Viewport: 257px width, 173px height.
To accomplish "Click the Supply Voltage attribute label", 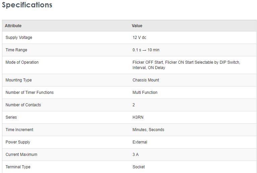I will pyautogui.click(x=19, y=38).
